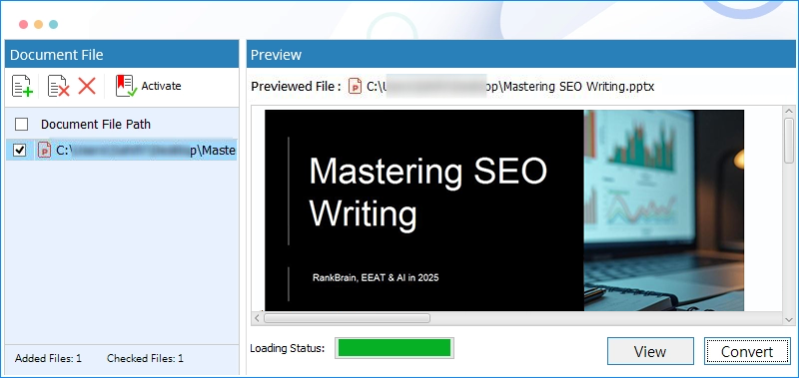799x378 pixels.
Task: Click the Preview panel header
Action: coord(520,55)
